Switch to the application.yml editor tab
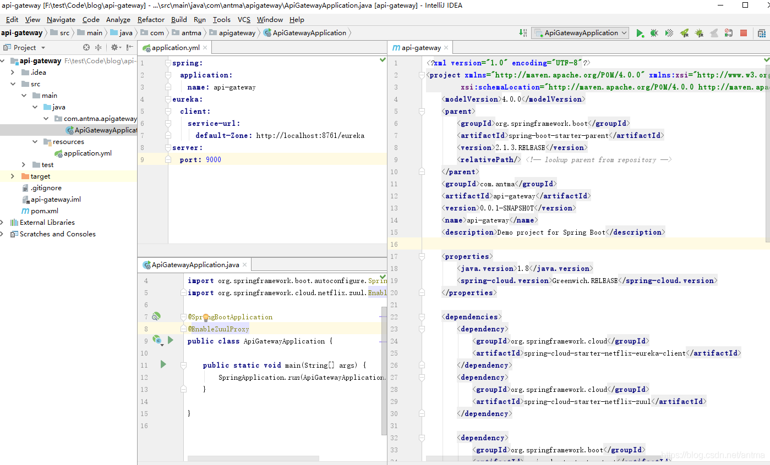Image resolution: width=770 pixels, height=465 pixels. [x=174, y=48]
